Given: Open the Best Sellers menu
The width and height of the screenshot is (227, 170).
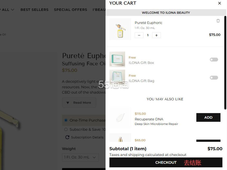Looking at the screenshot, I should [34, 10].
